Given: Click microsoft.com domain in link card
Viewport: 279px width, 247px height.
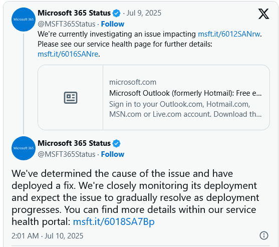Looking at the screenshot, I should [x=133, y=82].
